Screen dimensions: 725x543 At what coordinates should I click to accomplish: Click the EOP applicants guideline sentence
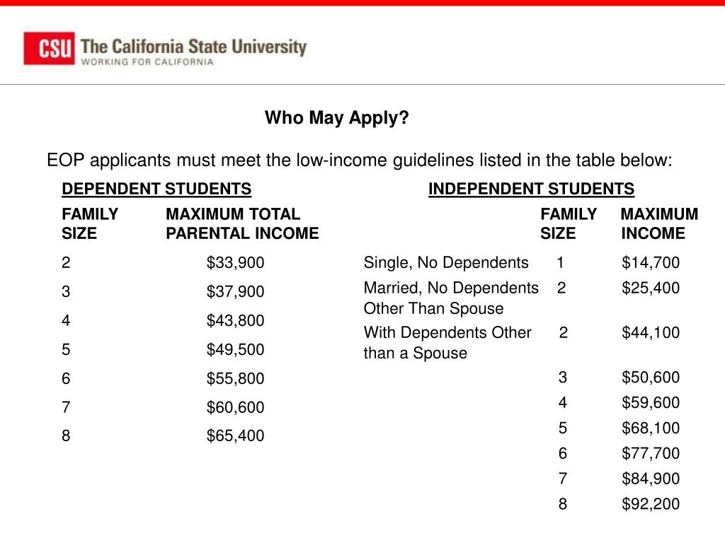point(359,160)
